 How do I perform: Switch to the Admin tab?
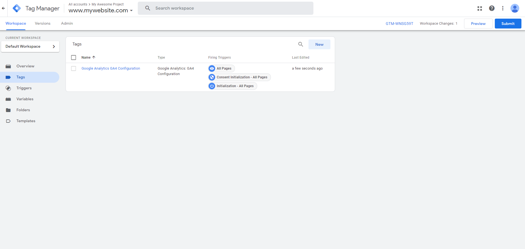pos(67,24)
